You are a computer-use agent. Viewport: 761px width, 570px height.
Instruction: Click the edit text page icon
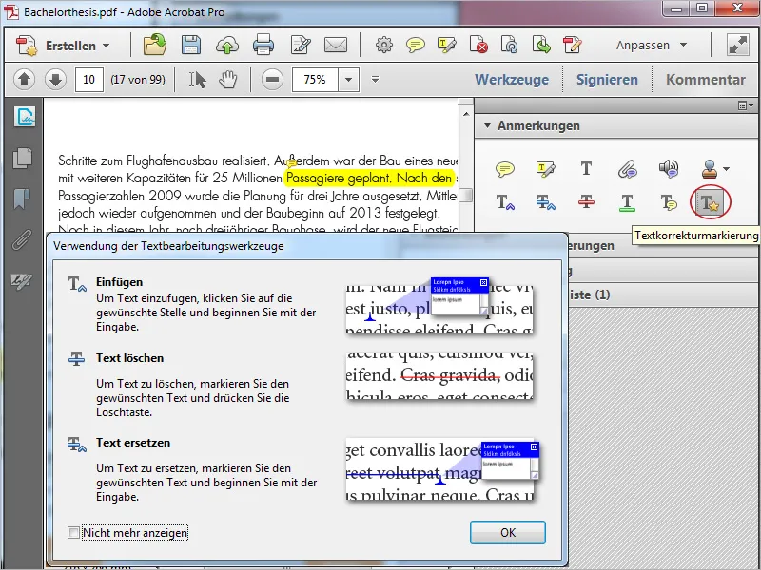point(301,45)
